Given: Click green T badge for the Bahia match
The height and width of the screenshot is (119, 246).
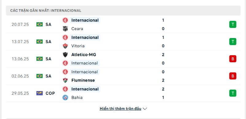Looking at the screenshot, I should click(233, 93).
